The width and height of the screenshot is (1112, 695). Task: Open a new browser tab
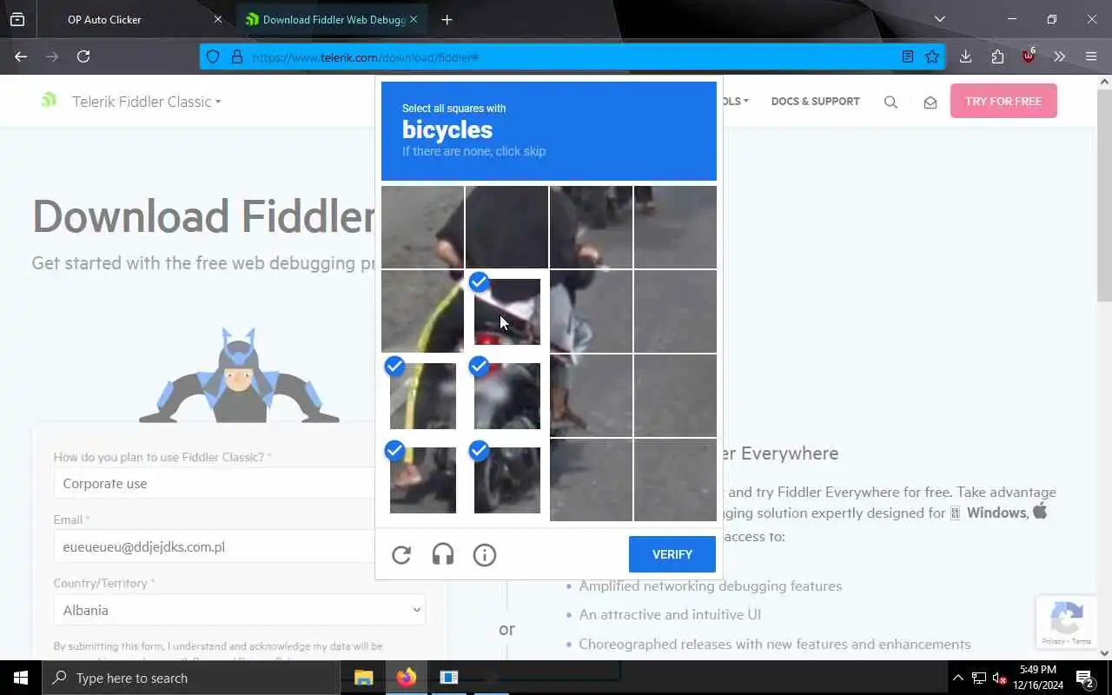click(x=447, y=19)
